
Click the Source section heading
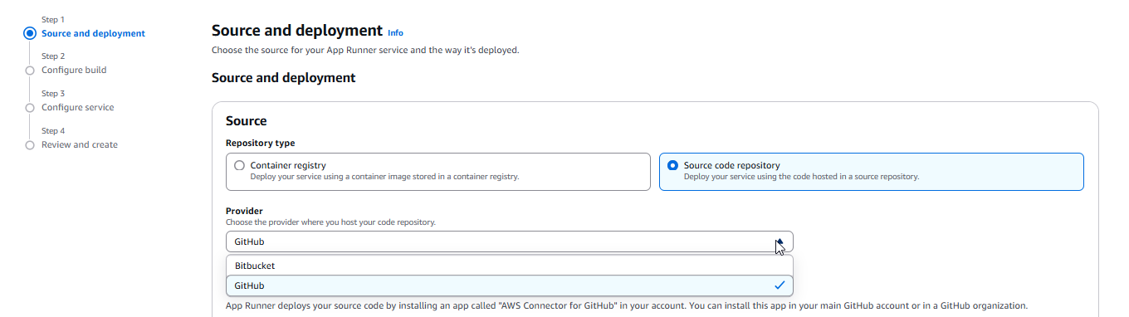[x=247, y=121]
